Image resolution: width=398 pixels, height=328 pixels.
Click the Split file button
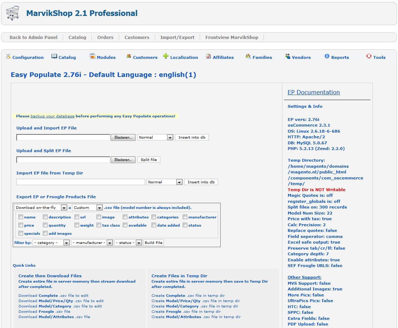tap(149, 160)
